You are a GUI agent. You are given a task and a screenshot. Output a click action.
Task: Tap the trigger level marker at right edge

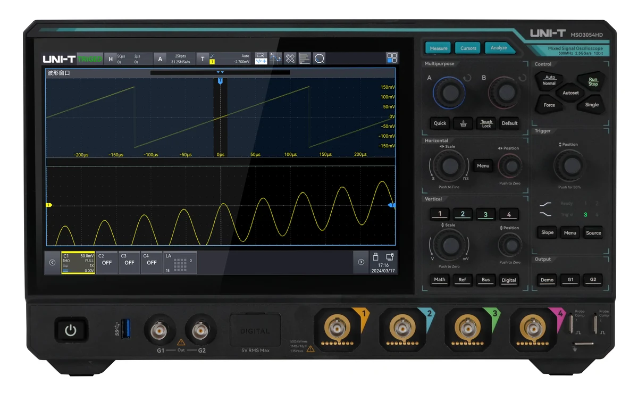[x=392, y=205]
